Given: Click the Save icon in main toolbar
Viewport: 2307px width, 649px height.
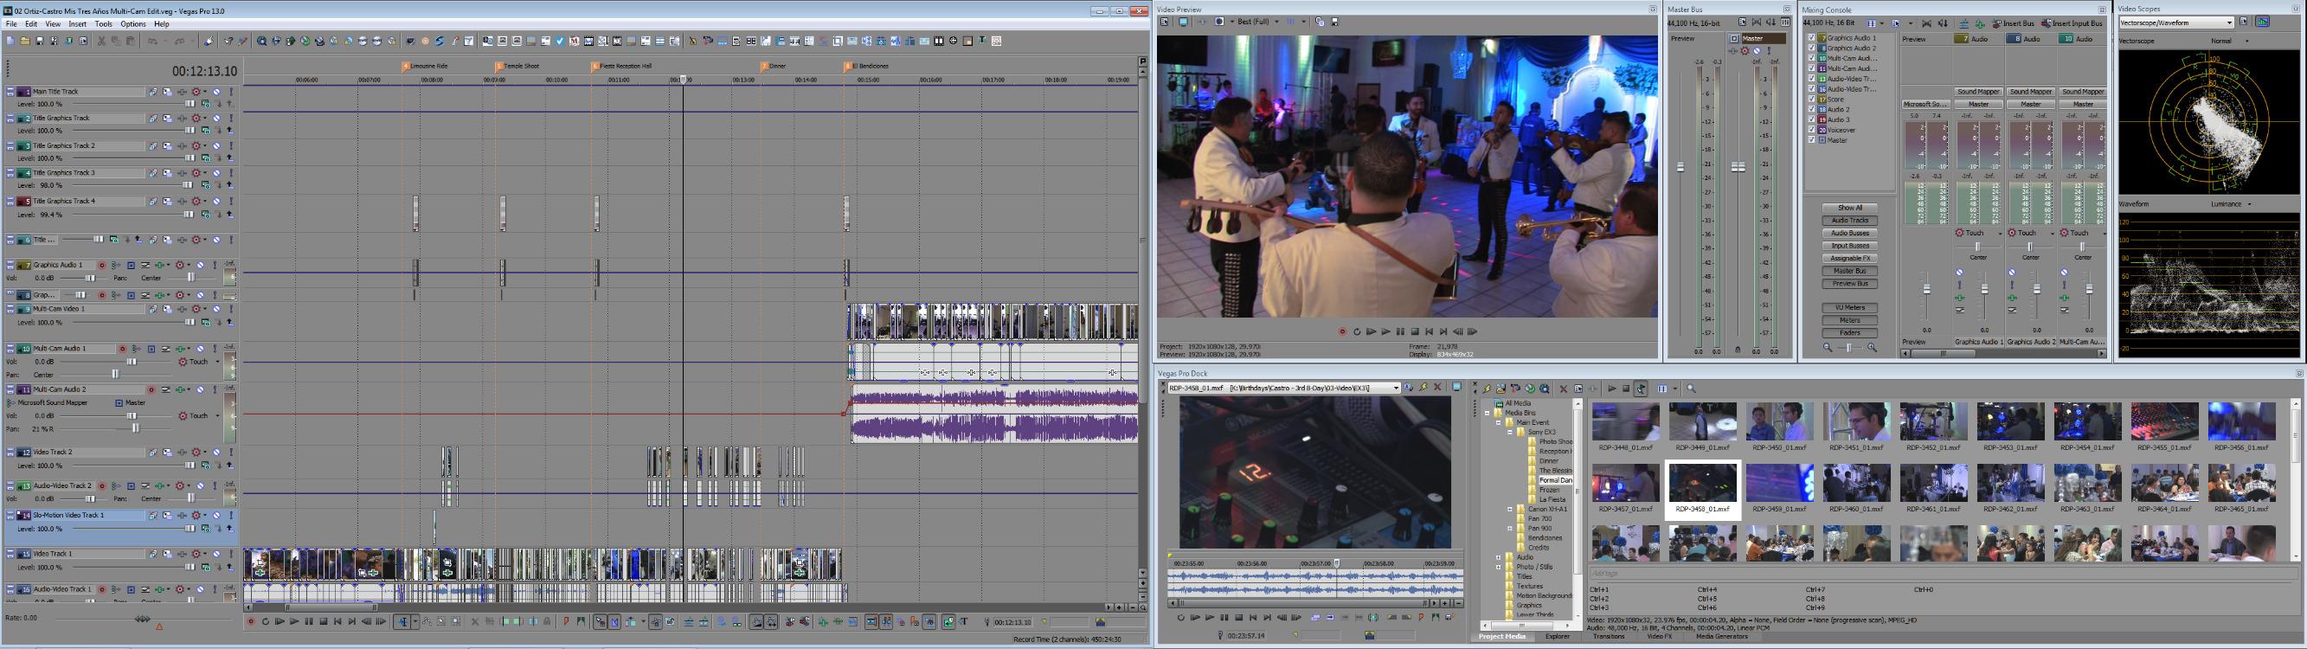Looking at the screenshot, I should coord(40,42).
